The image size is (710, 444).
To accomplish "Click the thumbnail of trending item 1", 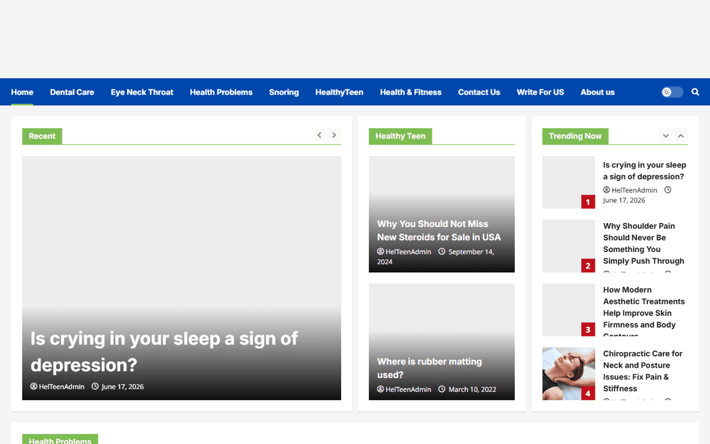I will click(x=569, y=182).
